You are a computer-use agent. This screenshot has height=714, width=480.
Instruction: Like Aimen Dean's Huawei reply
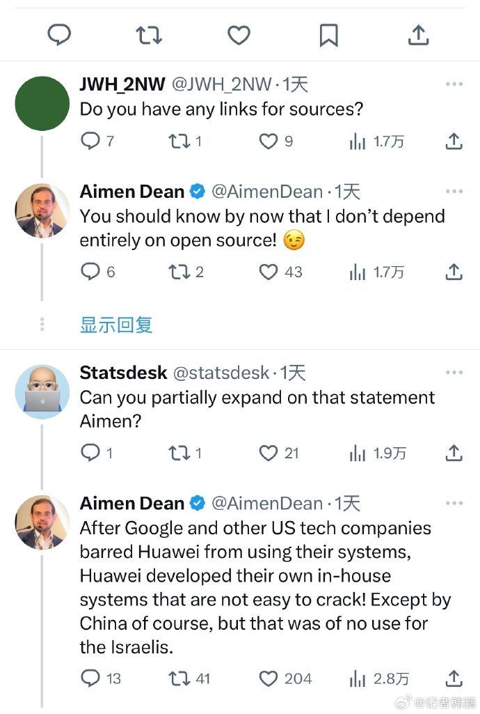click(x=269, y=678)
